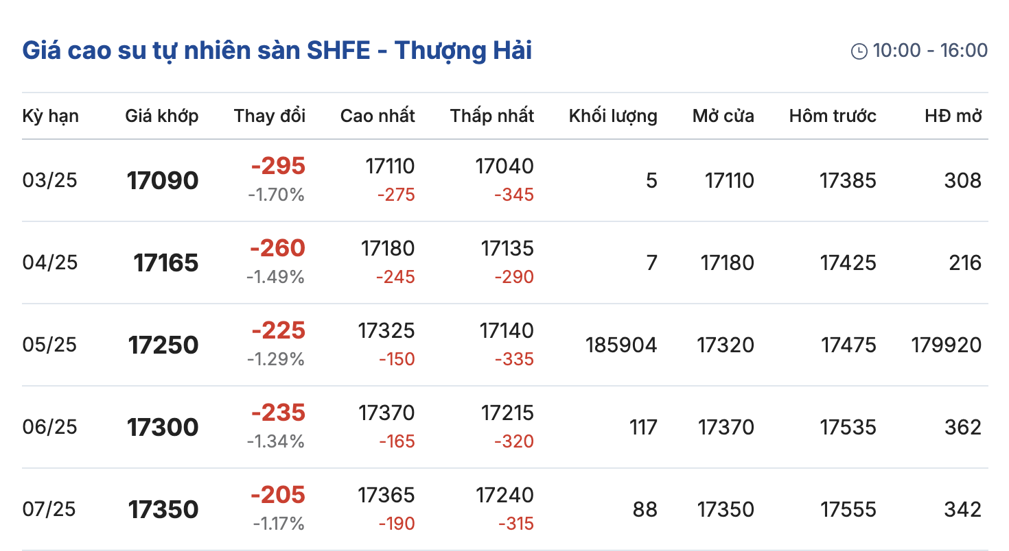The width and height of the screenshot is (1009, 551).
Task: Select the Cao nhất column header
Action: 378,116
